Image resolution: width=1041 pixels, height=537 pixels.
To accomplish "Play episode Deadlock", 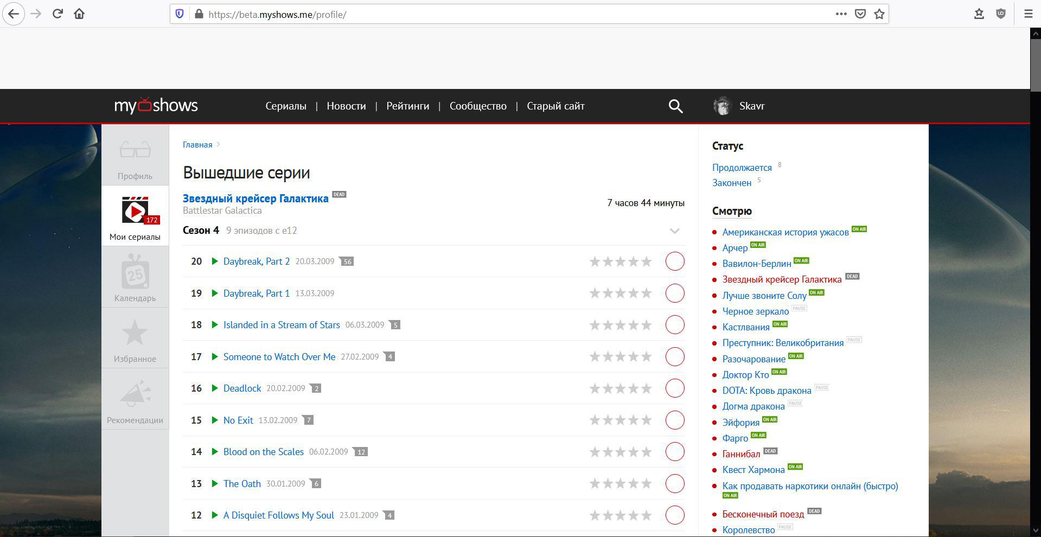I will tap(215, 388).
